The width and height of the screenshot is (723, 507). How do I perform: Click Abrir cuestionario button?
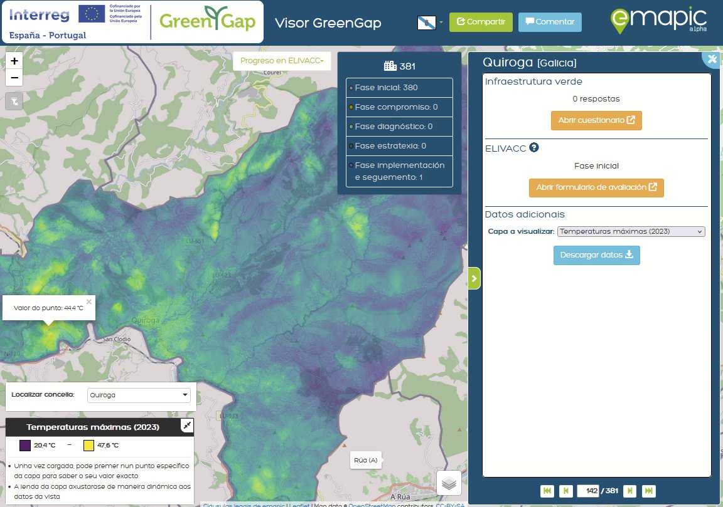pos(596,121)
